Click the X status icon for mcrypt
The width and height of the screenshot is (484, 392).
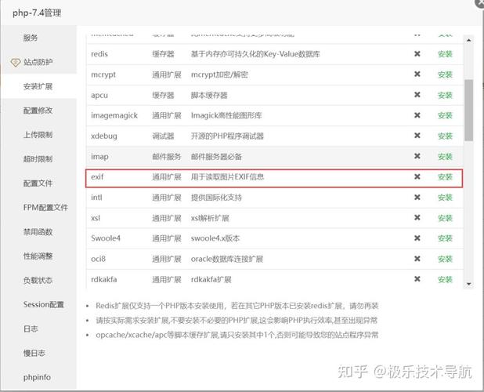(417, 74)
